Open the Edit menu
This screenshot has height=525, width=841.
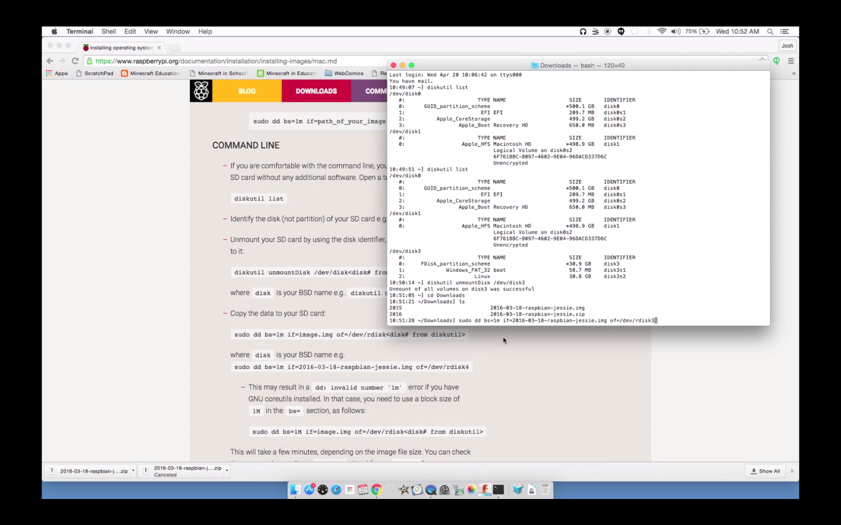130,31
